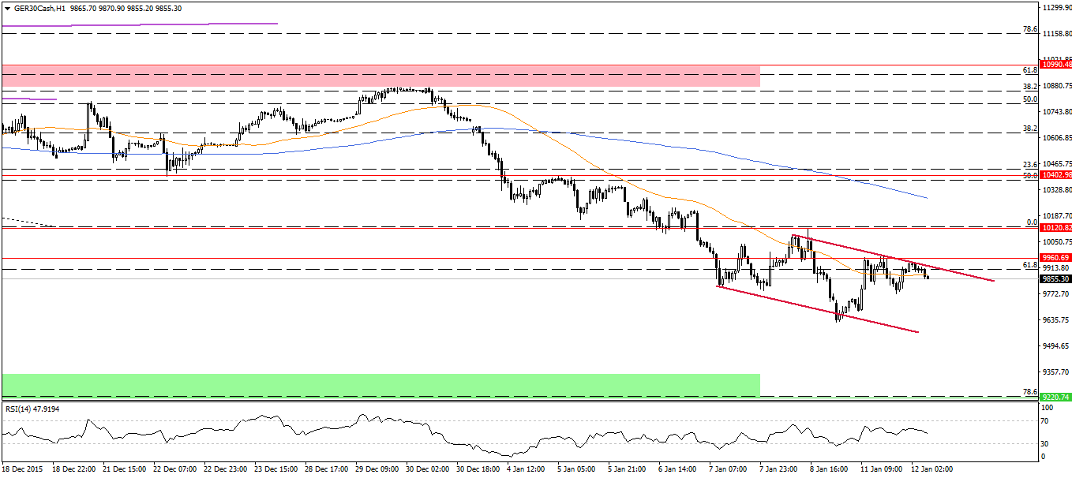Click the red 10120.82 price tag
Image resolution: width=1072 pixels, height=478 pixels.
click(1055, 227)
